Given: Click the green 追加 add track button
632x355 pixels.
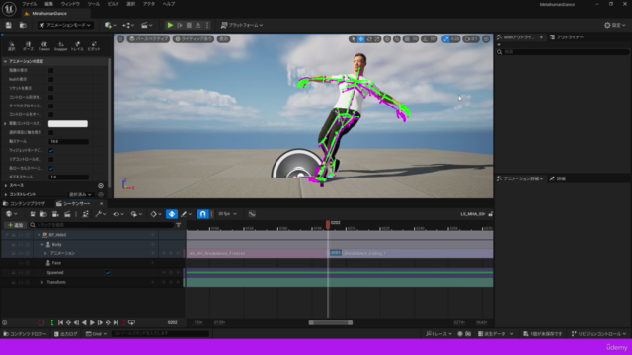Looking at the screenshot, I should tap(16, 225).
